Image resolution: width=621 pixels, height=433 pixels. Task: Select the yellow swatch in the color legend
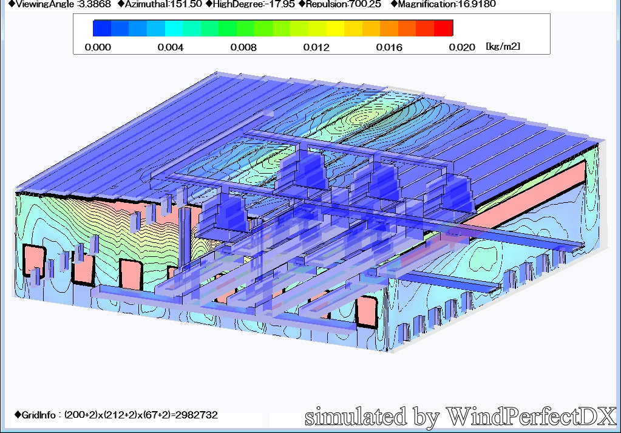[336, 28]
